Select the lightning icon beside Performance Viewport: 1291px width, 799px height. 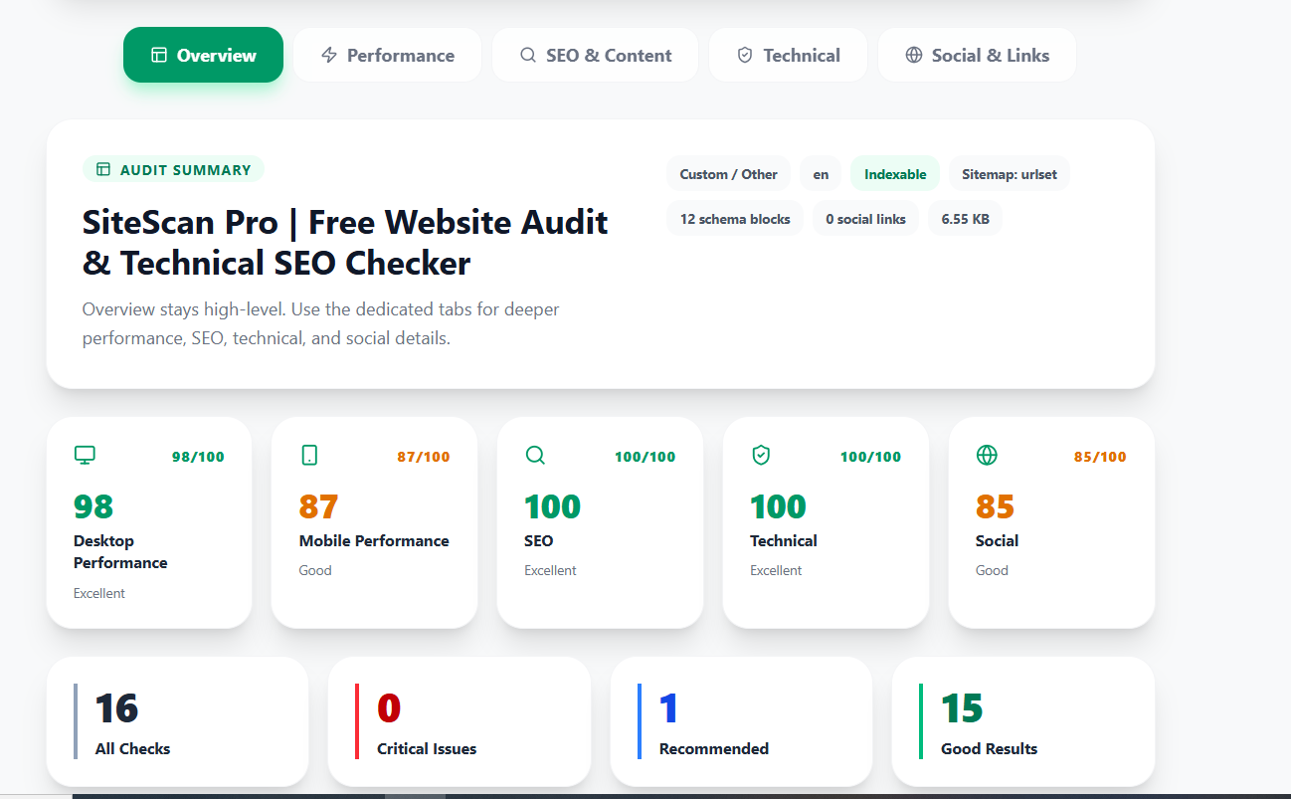[328, 55]
